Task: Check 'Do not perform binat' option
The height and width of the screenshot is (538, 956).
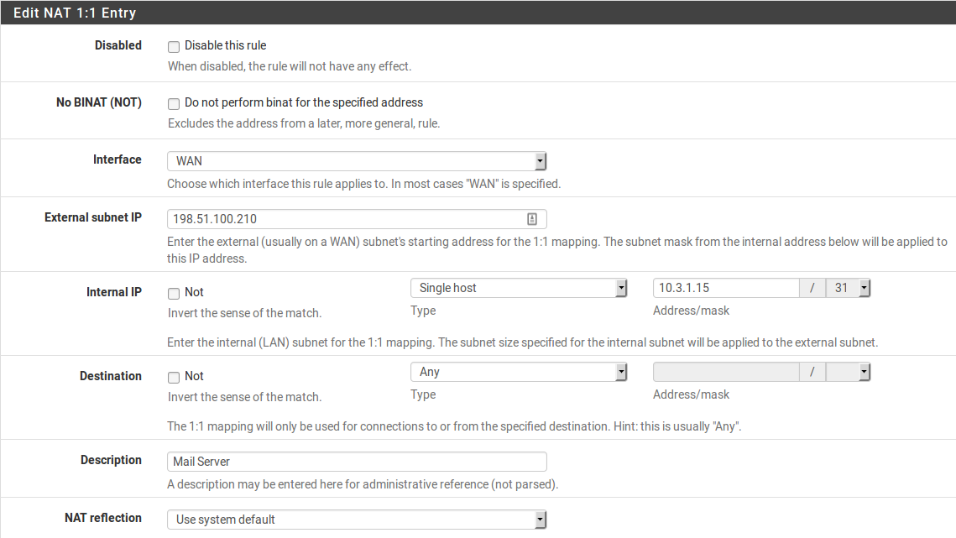Action: pyautogui.click(x=174, y=104)
